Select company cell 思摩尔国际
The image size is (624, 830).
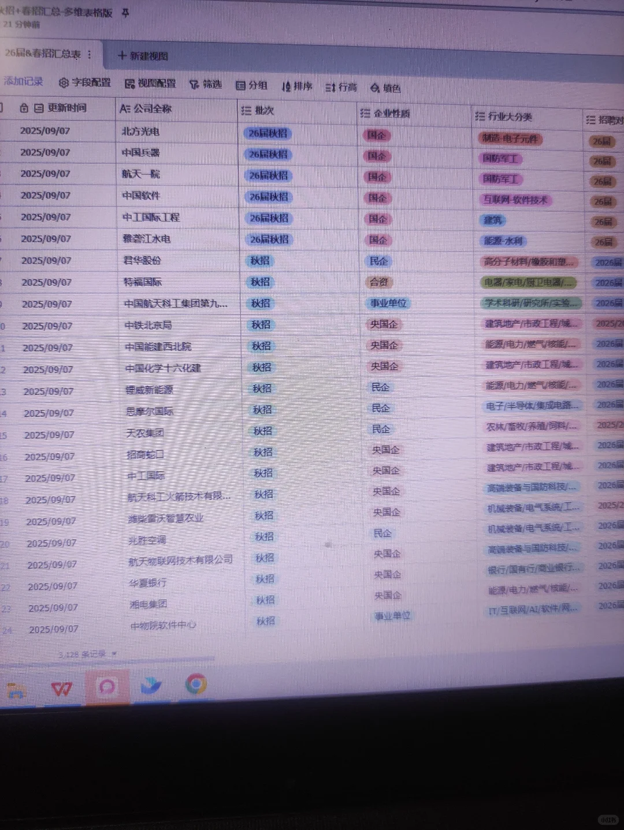[x=150, y=412]
